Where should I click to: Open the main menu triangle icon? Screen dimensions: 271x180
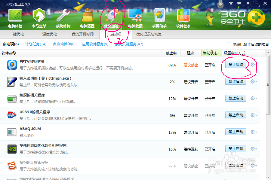[248, 3]
